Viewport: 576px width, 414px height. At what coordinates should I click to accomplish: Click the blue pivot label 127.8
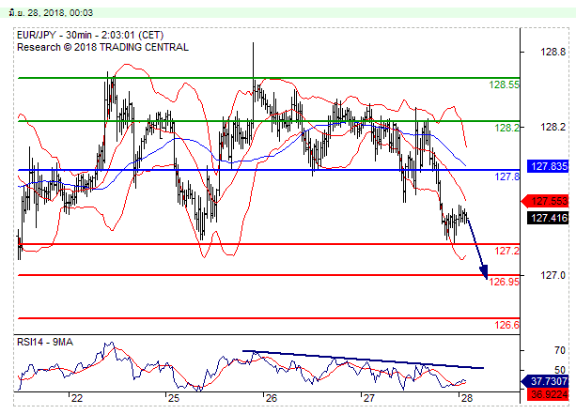(506, 176)
